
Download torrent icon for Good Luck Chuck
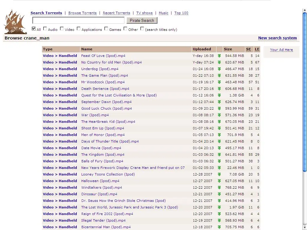(x=219, y=108)
